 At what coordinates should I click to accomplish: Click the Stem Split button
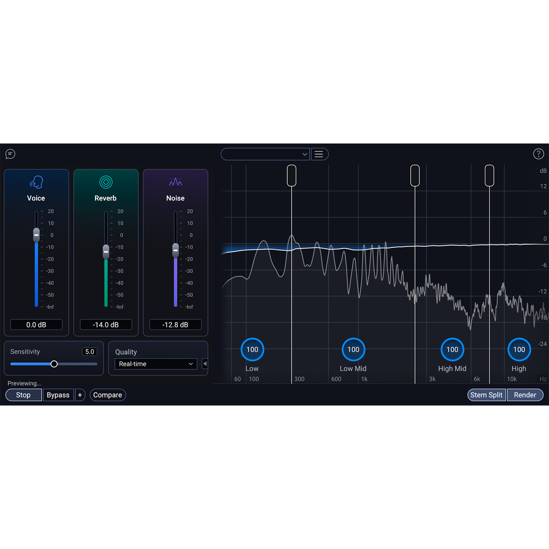[486, 395]
